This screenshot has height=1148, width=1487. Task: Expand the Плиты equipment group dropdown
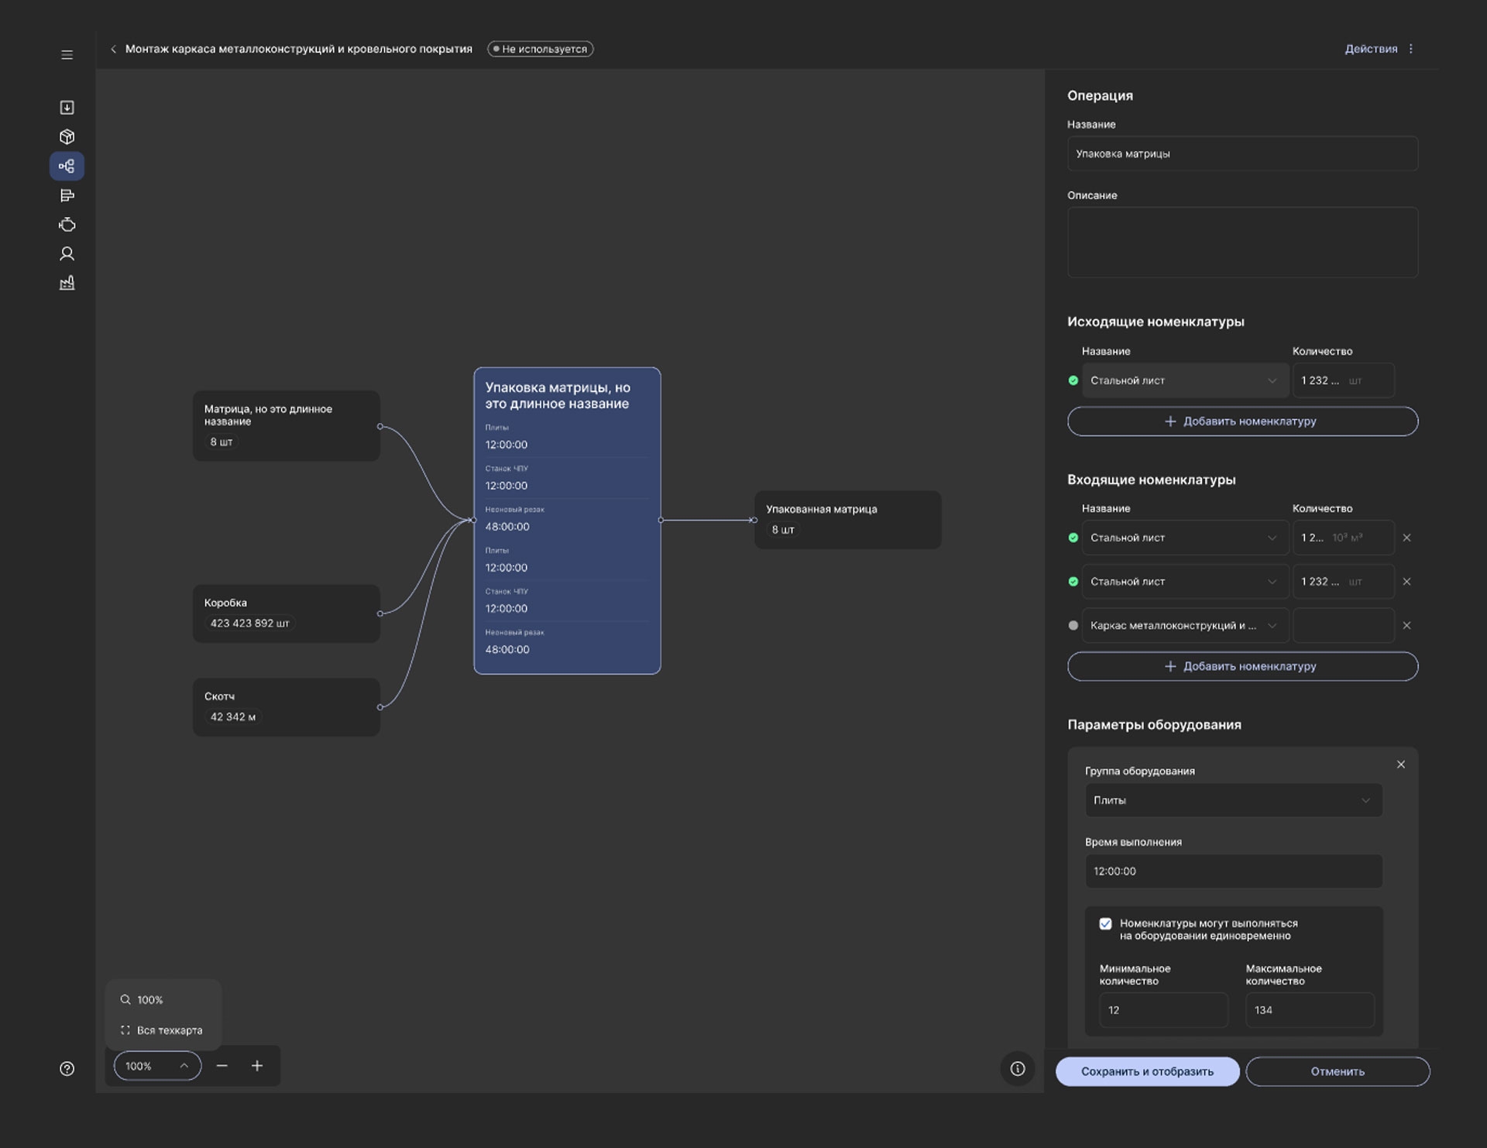point(1233,800)
